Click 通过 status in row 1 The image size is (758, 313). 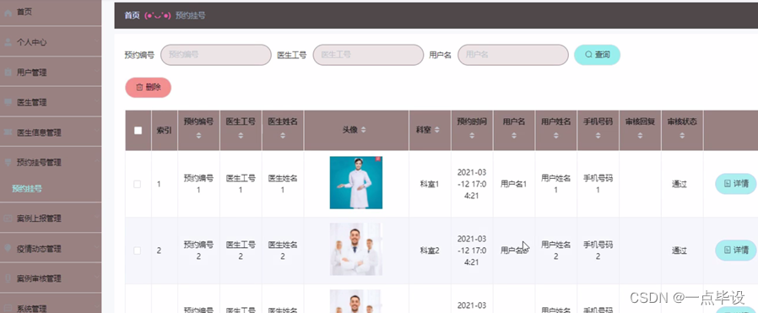pyautogui.click(x=679, y=184)
